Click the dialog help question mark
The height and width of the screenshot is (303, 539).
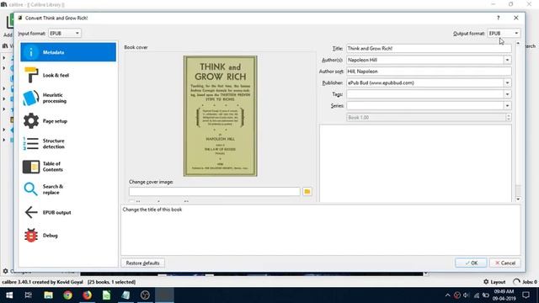498,18
